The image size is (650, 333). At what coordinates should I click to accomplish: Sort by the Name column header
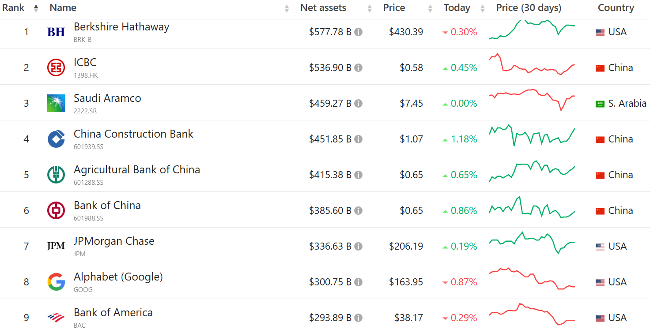pos(63,8)
